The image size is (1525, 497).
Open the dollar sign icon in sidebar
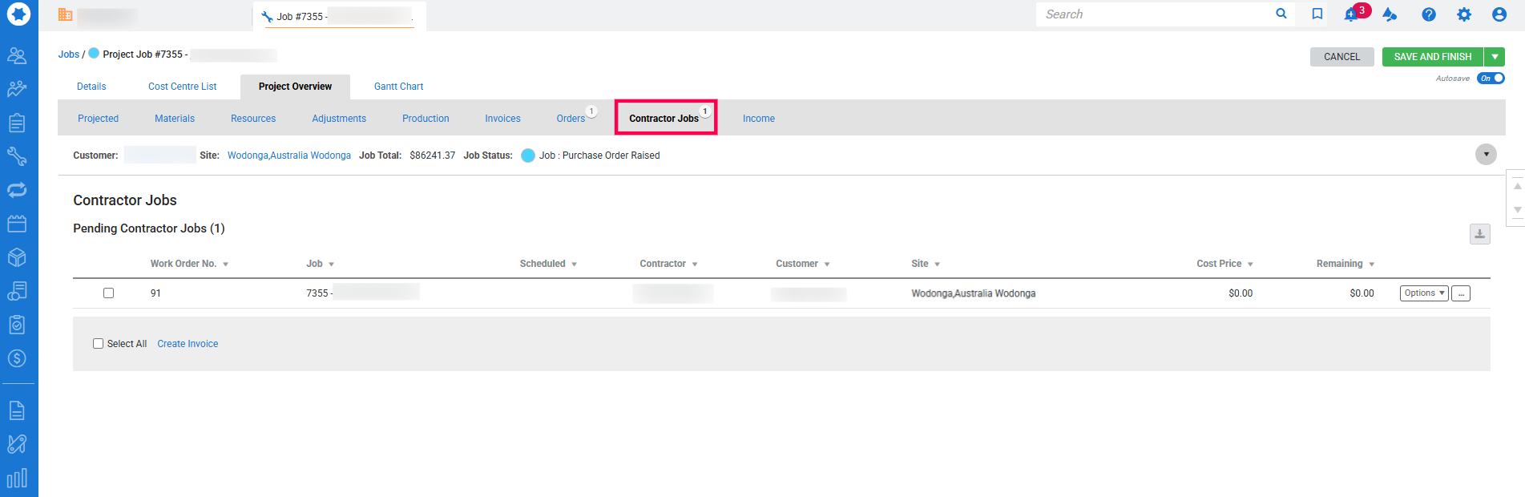[17, 358]
